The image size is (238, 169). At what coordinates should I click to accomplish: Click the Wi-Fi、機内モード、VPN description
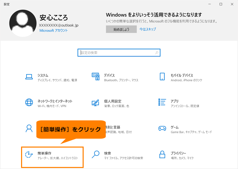(52, 106)
